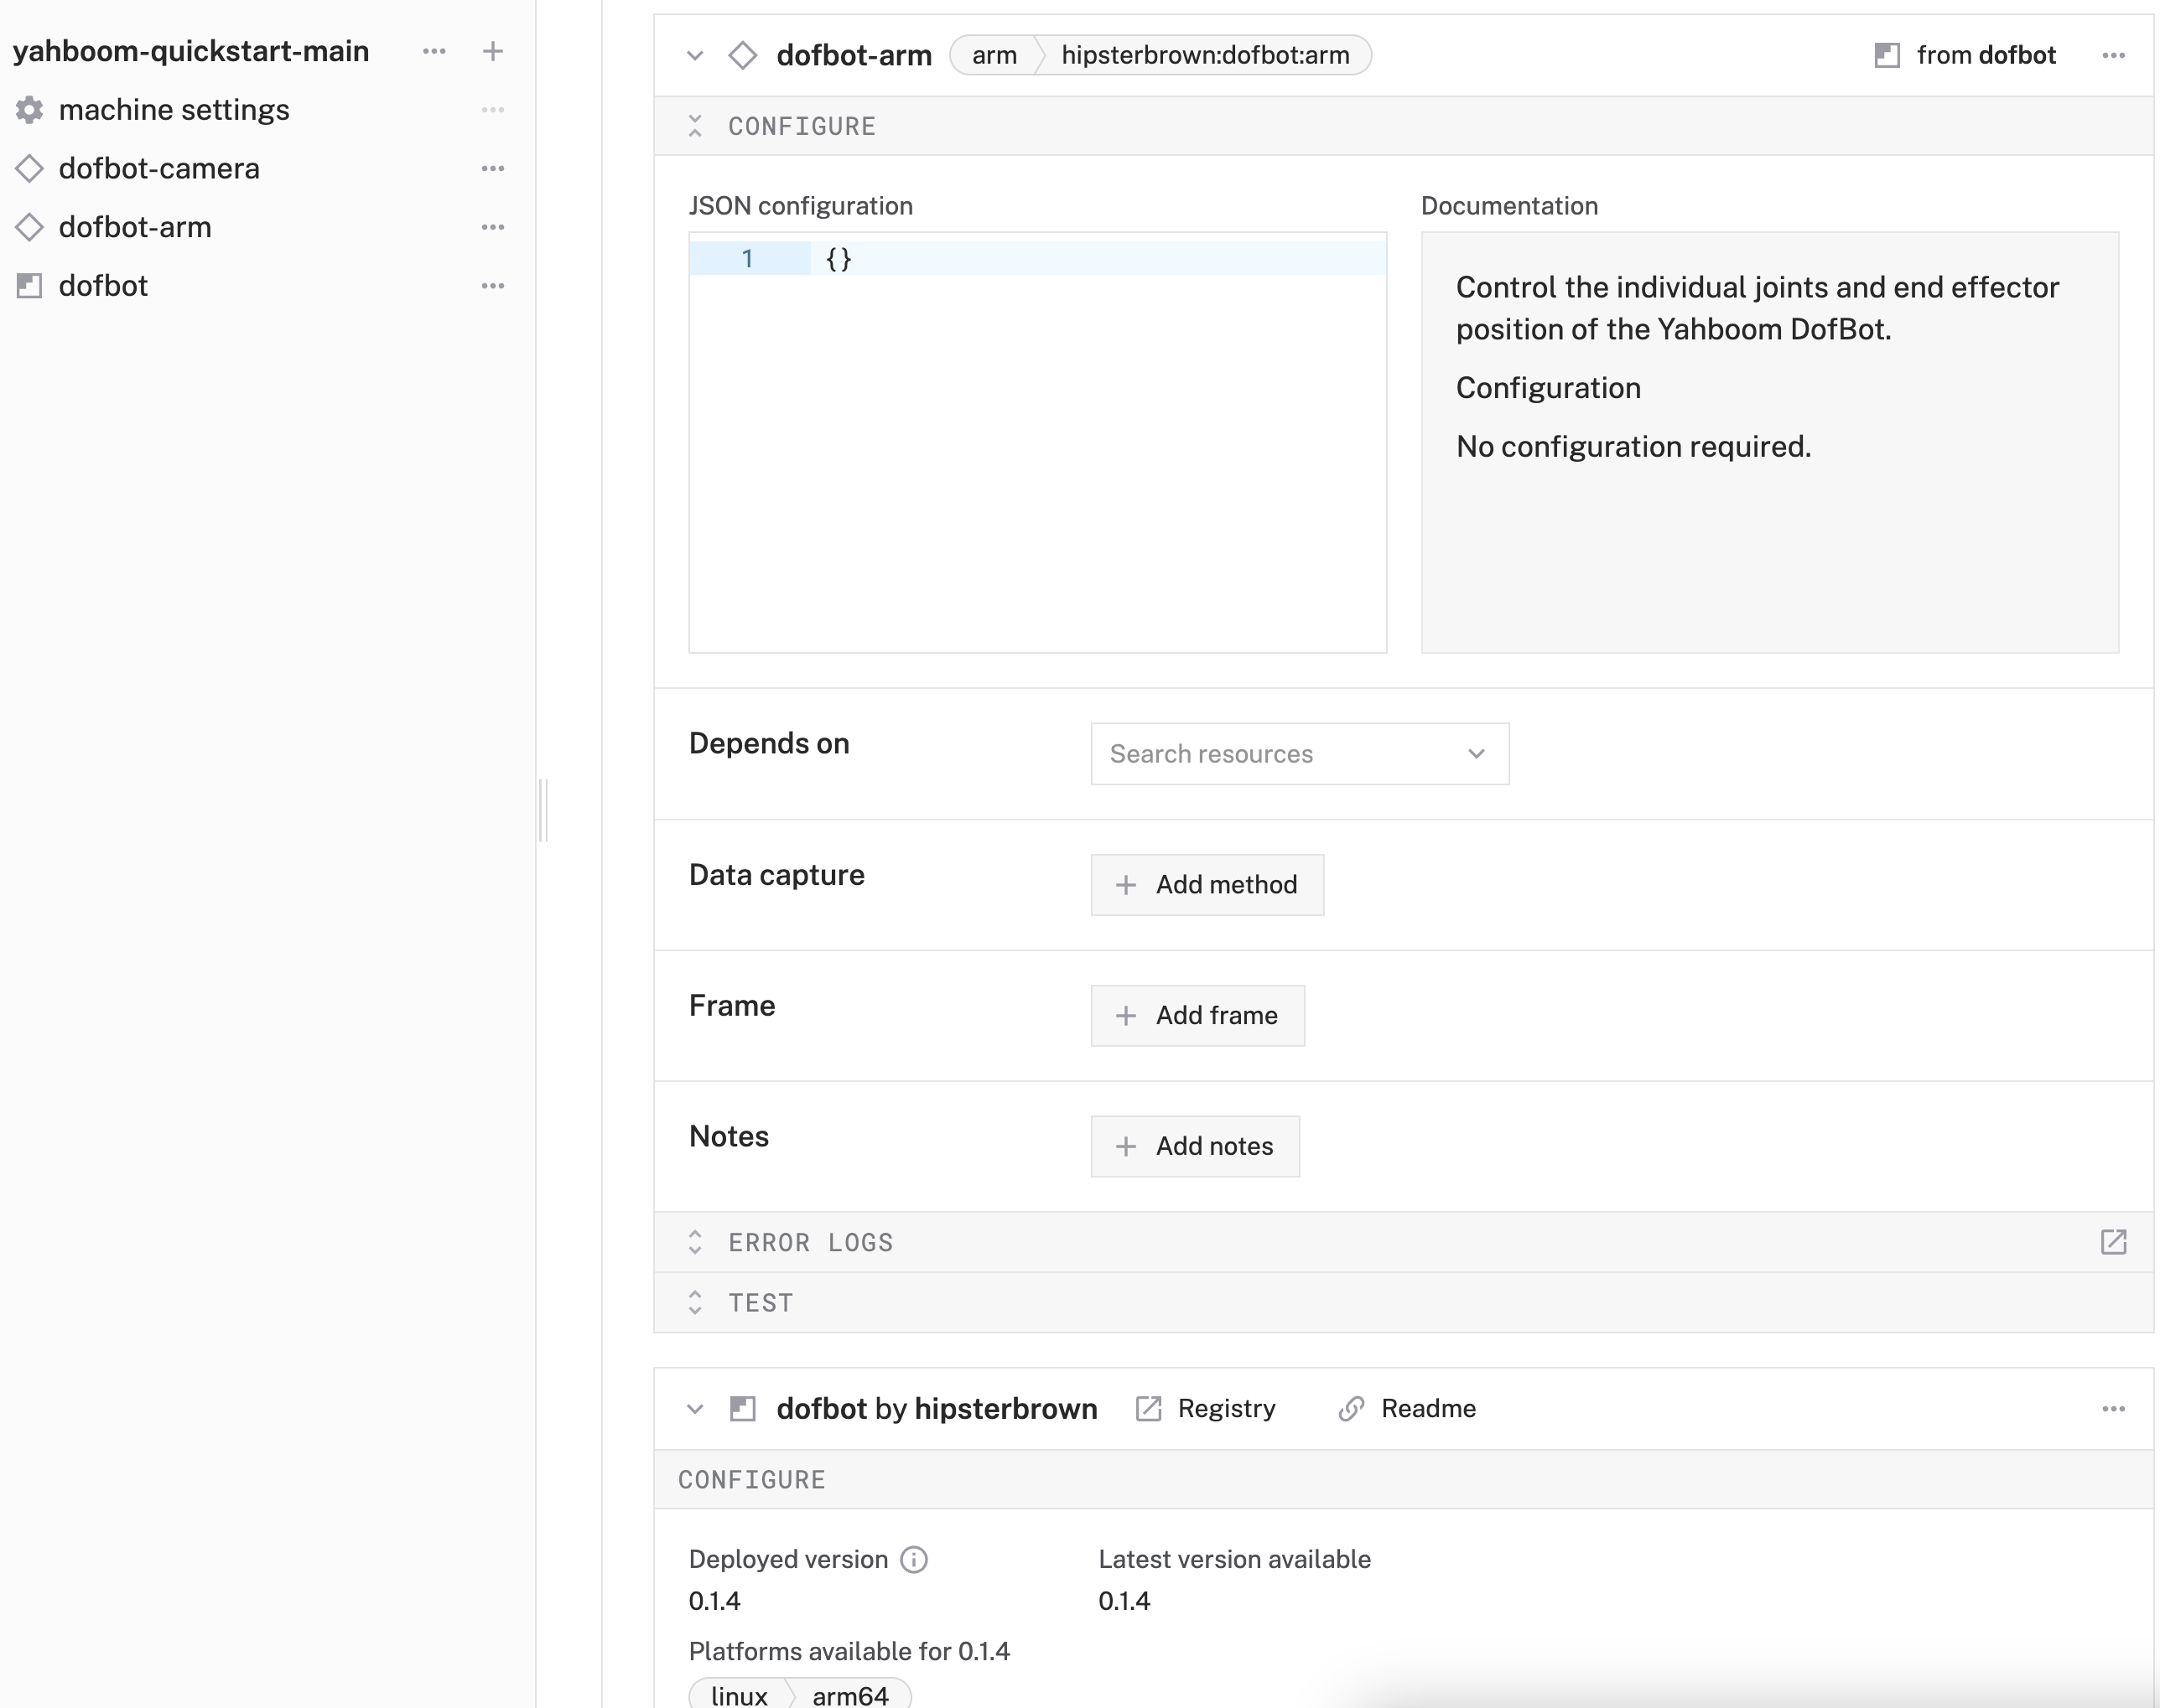2160x1708 pixels.
Task: Click dofbot-arm card header diamond icon
Action: coord(742,55)
